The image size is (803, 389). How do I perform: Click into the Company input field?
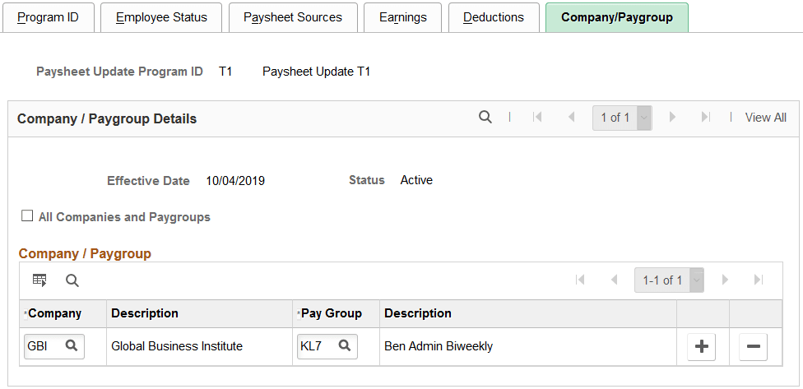point(45,346)
